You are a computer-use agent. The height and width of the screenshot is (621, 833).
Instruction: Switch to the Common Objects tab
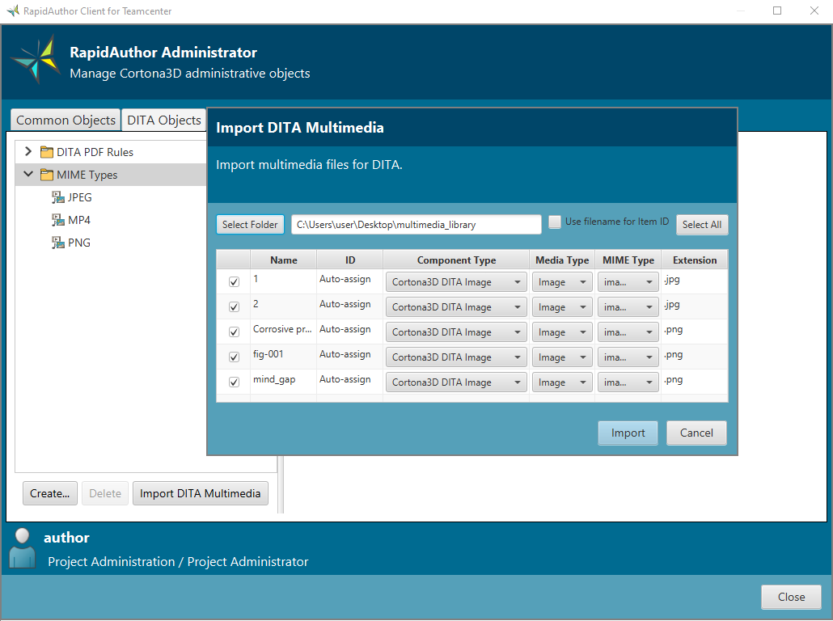click(x=65, y=120)
